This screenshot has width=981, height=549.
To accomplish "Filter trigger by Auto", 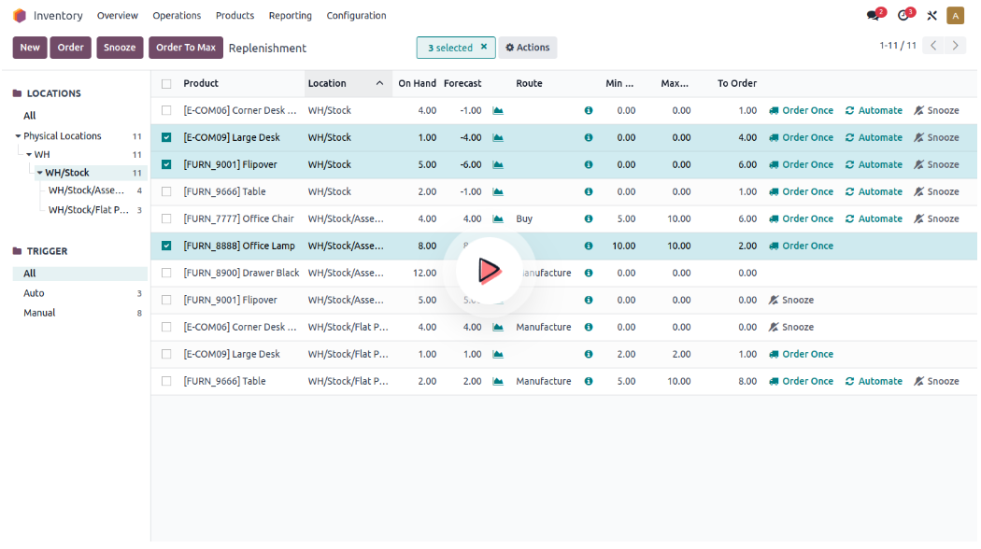I will click(x=80, y=293).
